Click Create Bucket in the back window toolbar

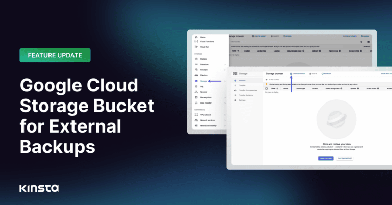coord(259,36)
